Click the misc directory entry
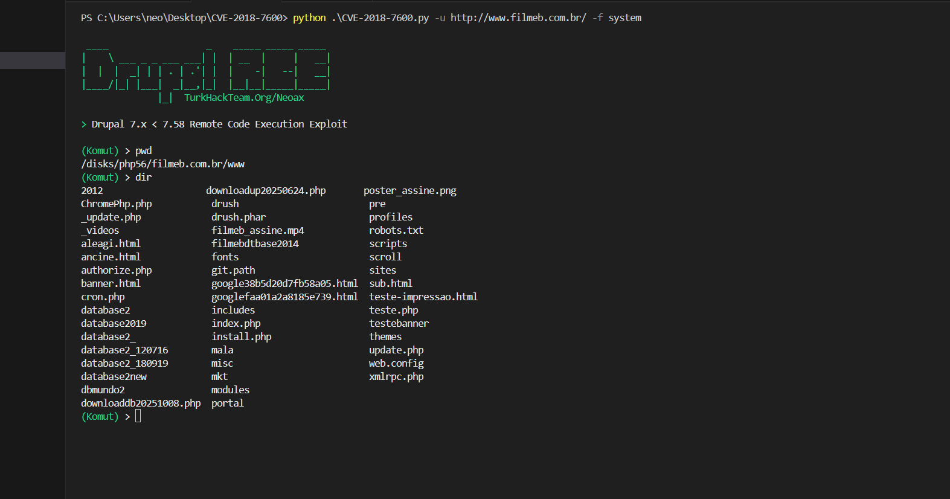The image size is (950, 499). (222, 364)
